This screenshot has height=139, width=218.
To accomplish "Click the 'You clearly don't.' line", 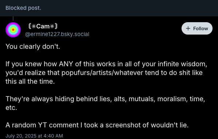I will 33,47.
